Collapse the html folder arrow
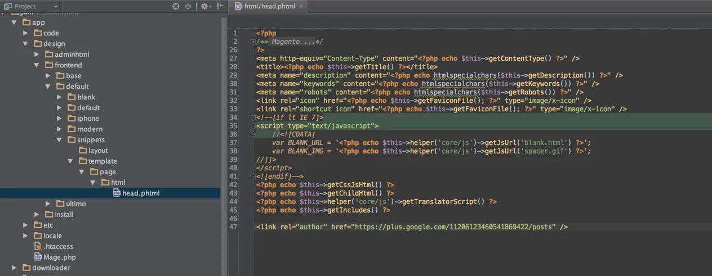The image size is (712, 276). coord(93,182)
